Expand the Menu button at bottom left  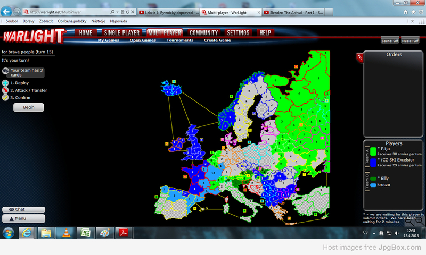tap(23, 218)
